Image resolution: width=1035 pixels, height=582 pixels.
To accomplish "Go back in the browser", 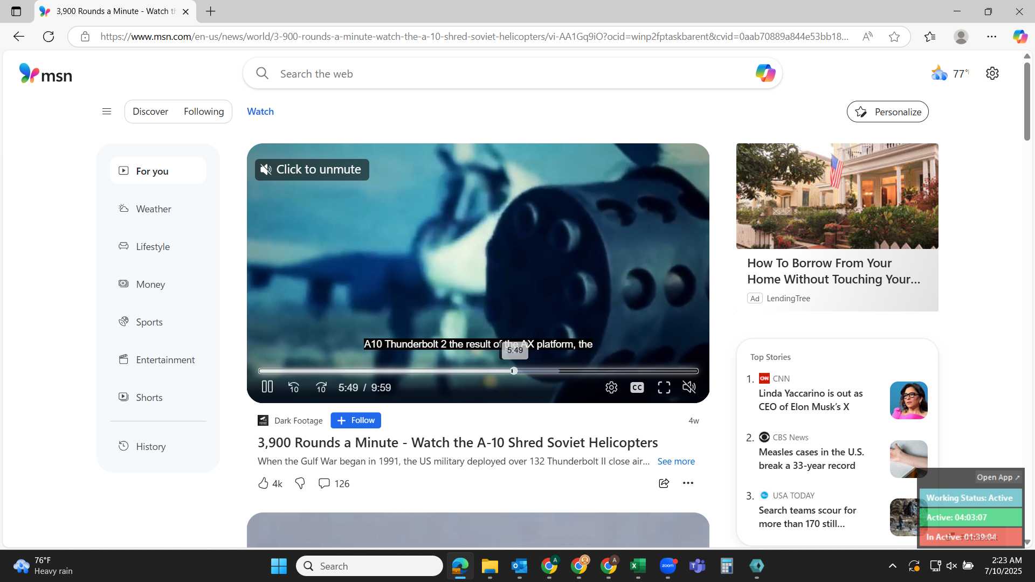I will [19, 37].
